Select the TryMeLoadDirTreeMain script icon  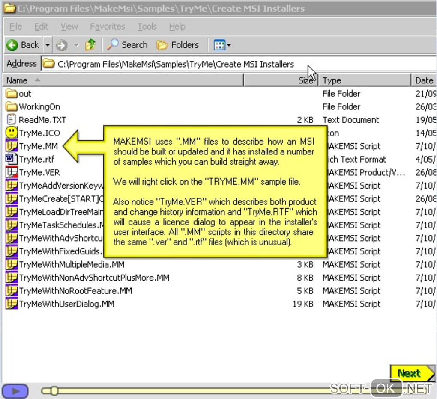coord(12,211)
